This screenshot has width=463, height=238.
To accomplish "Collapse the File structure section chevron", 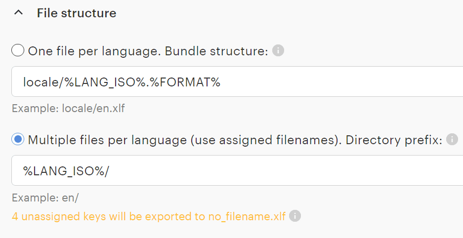I will click(x=19, y=13).
